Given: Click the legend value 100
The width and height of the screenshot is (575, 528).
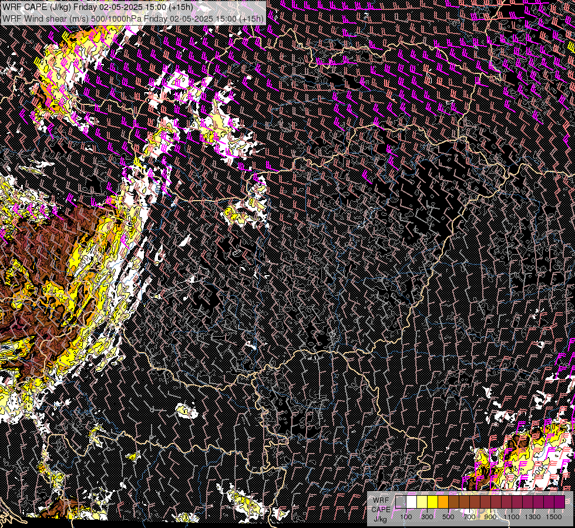Looking at the screenshot, I should 406,517.
